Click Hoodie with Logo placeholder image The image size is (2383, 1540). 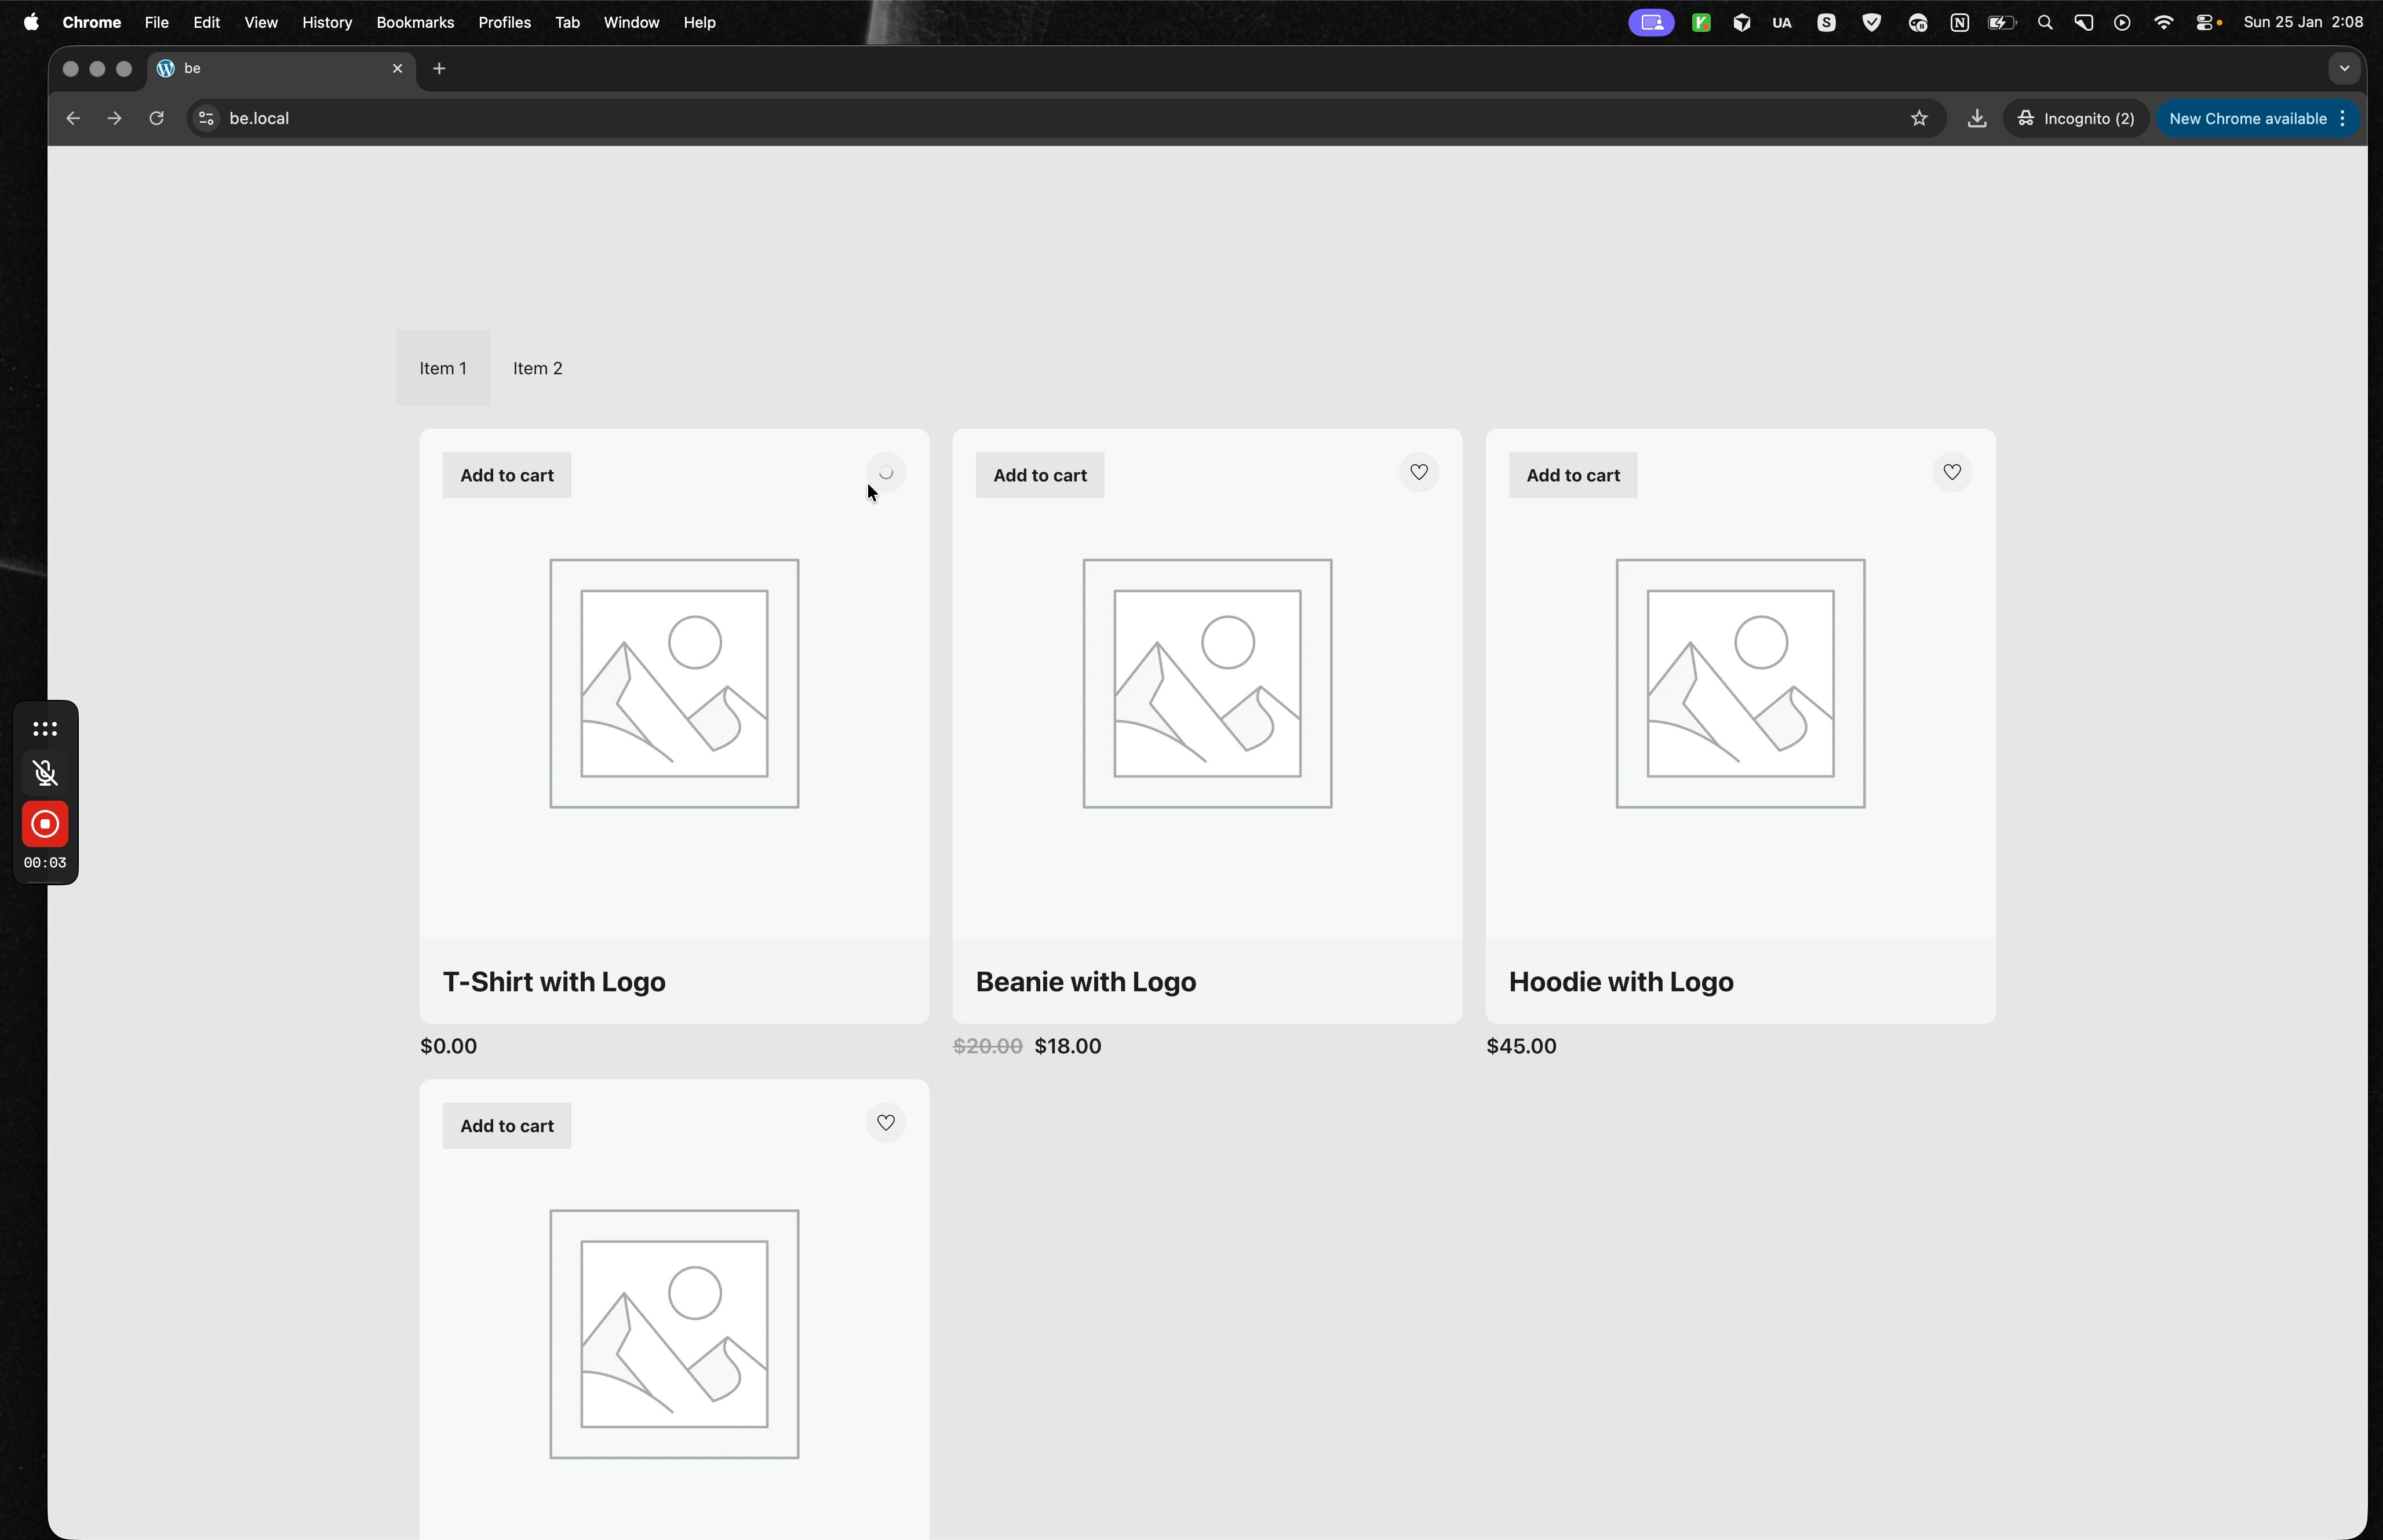[x=1740, y=684]
